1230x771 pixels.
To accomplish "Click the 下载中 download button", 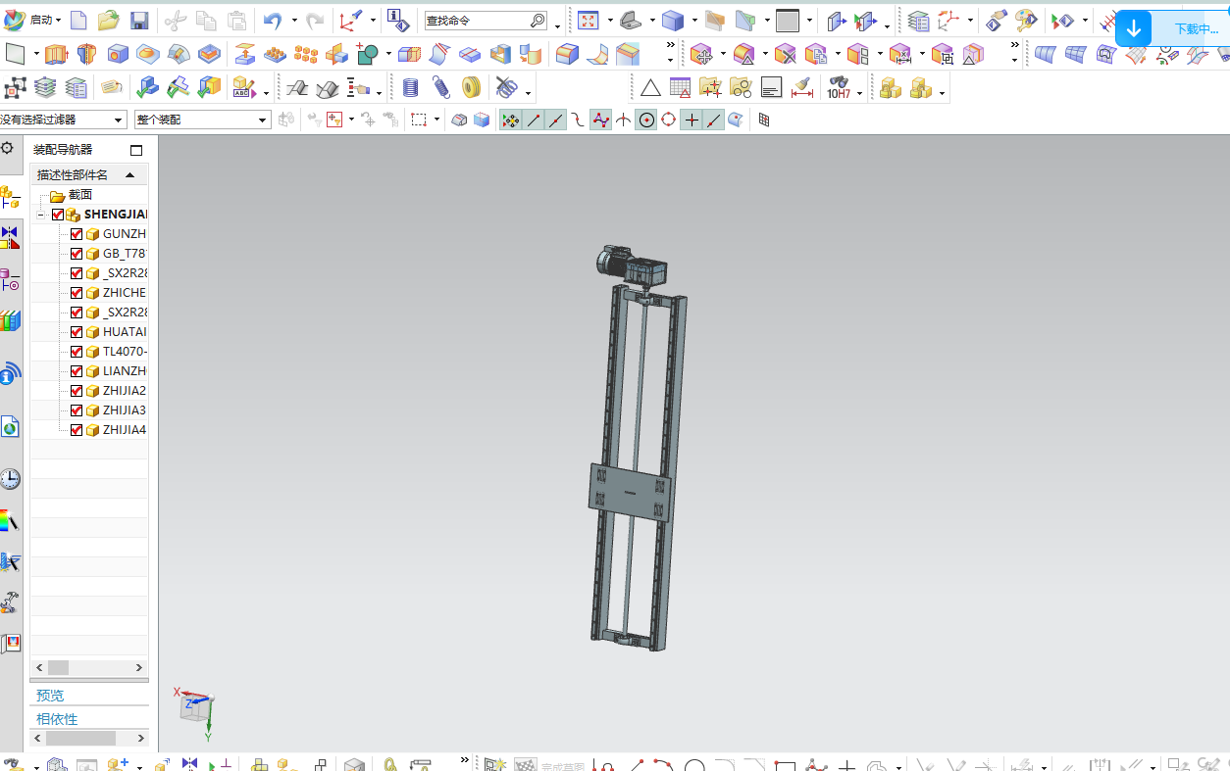I will click(x=1172, y=29).
